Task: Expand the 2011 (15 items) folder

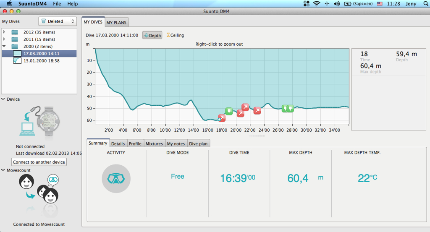Action: (x=4, y=39)
